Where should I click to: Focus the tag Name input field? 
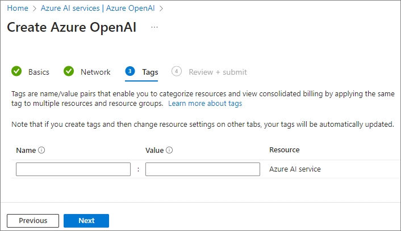point(73,169)
